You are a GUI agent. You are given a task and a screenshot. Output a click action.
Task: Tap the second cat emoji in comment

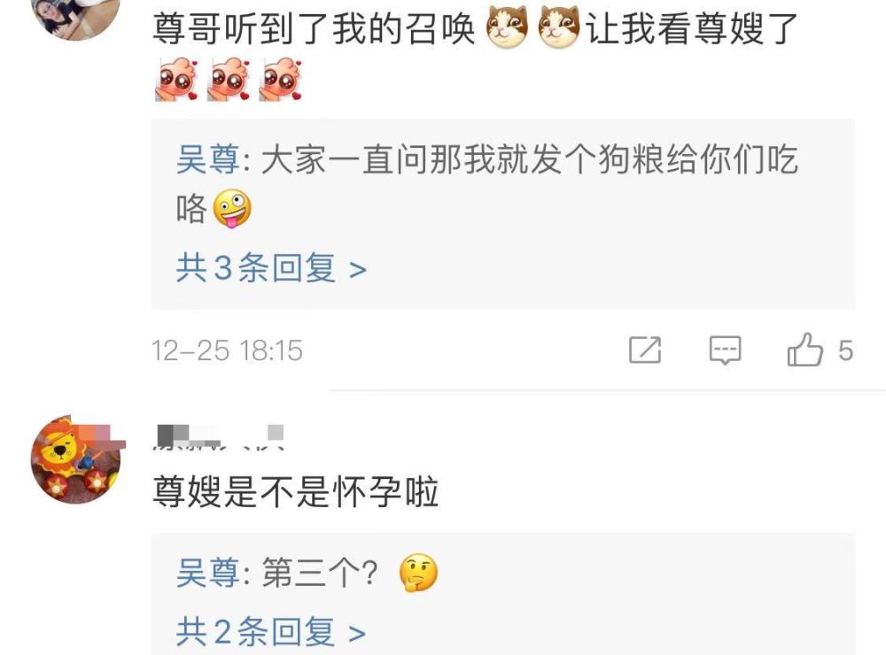coord(559,27)
